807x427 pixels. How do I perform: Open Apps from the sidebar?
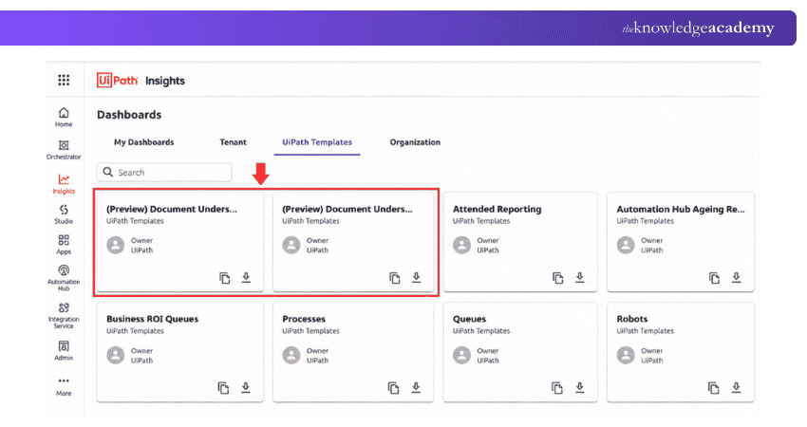tap(64, 245)
